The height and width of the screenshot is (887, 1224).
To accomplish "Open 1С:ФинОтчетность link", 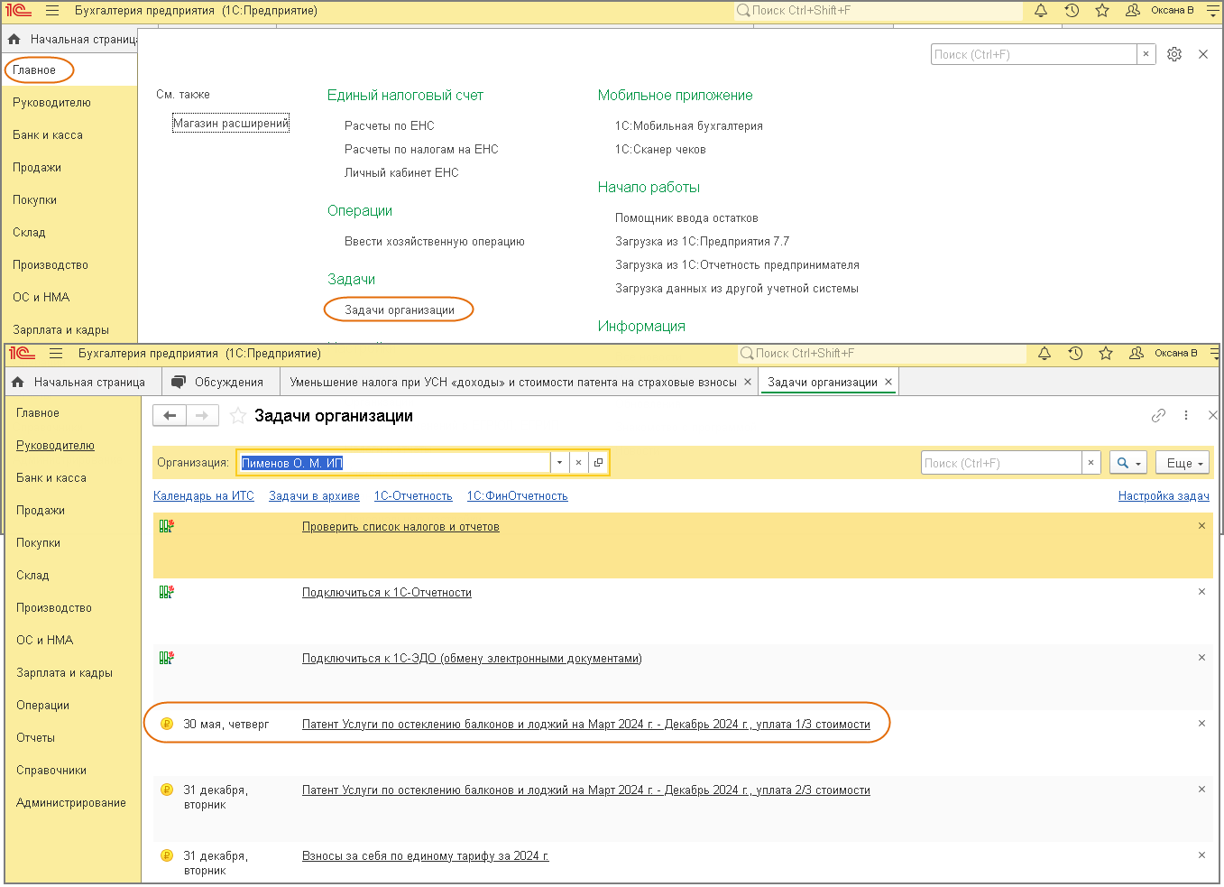I will point(518,495).
